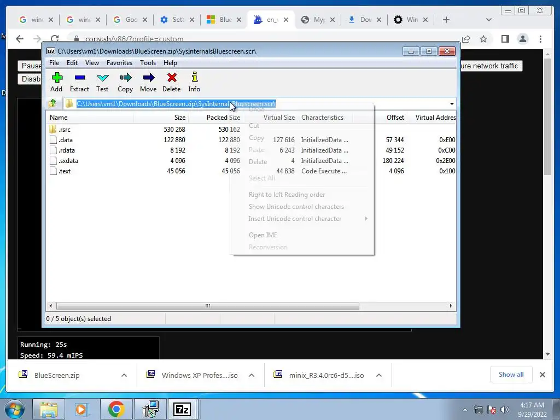Sort by the Packed Size column header
Viewport: 560px width, 420px height.
tap(215, 118)
